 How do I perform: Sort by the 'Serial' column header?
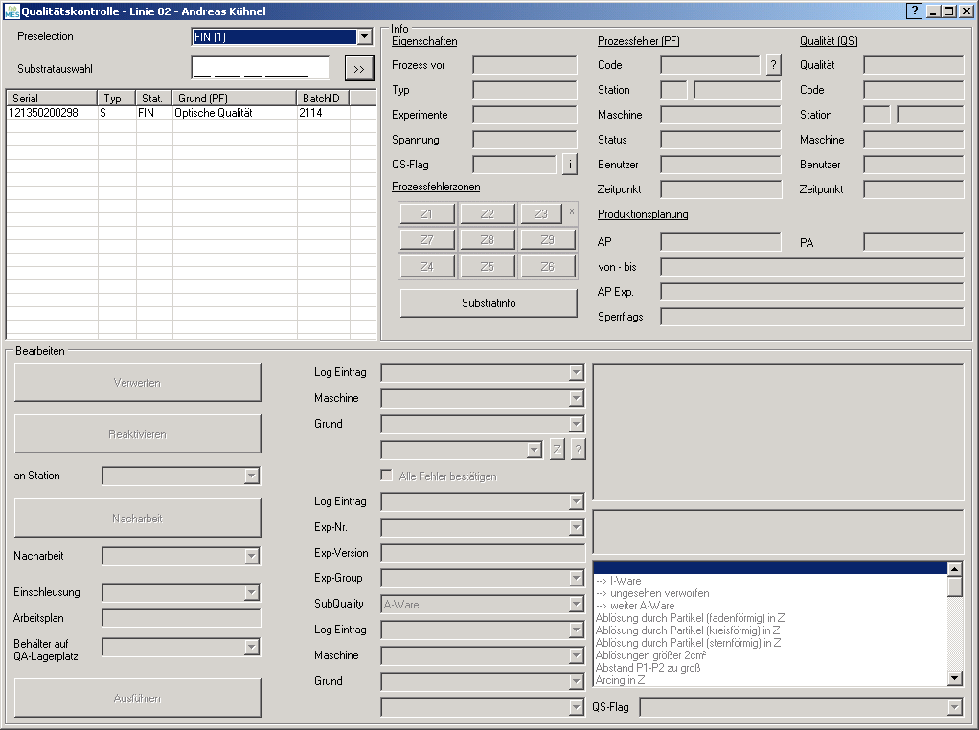[x=52, y=99]
